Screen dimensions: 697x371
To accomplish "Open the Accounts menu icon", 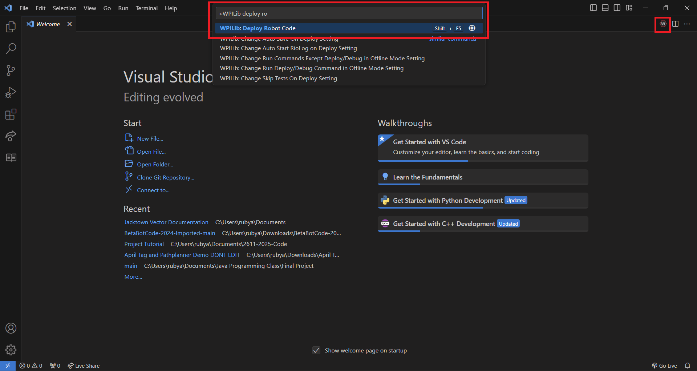I will (x=11, y=328).
